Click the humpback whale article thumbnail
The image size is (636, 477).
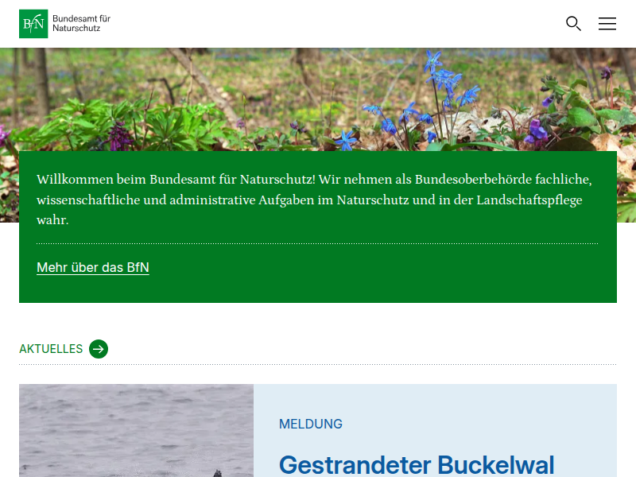136,429
